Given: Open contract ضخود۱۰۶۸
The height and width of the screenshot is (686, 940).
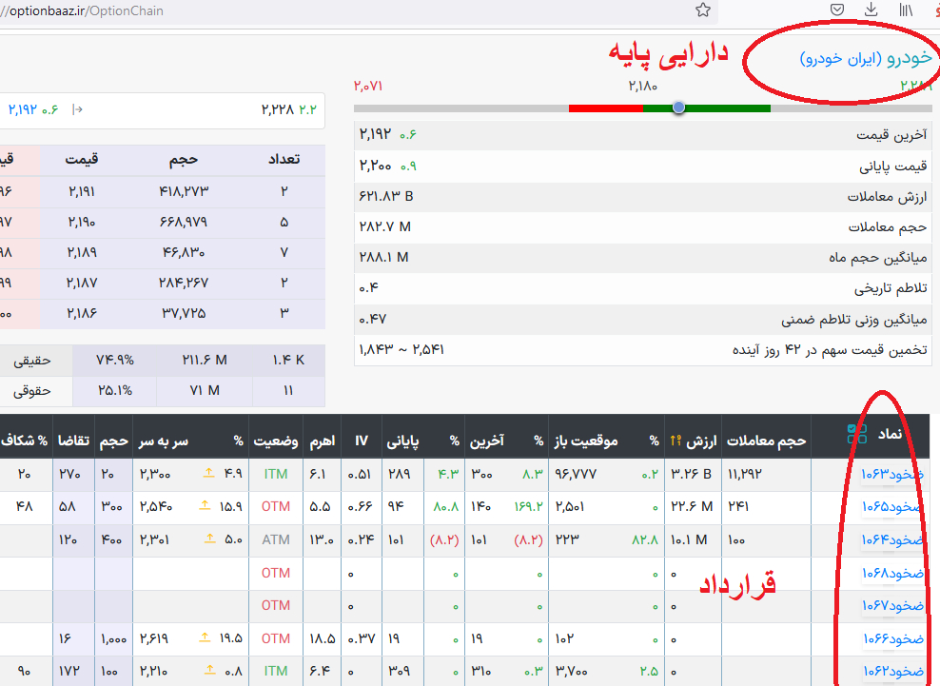Looking at the screenshot, I should [x=892, y=574].
